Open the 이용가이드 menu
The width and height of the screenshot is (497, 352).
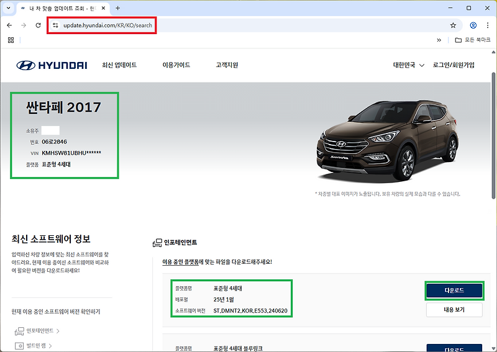(176, 65)
